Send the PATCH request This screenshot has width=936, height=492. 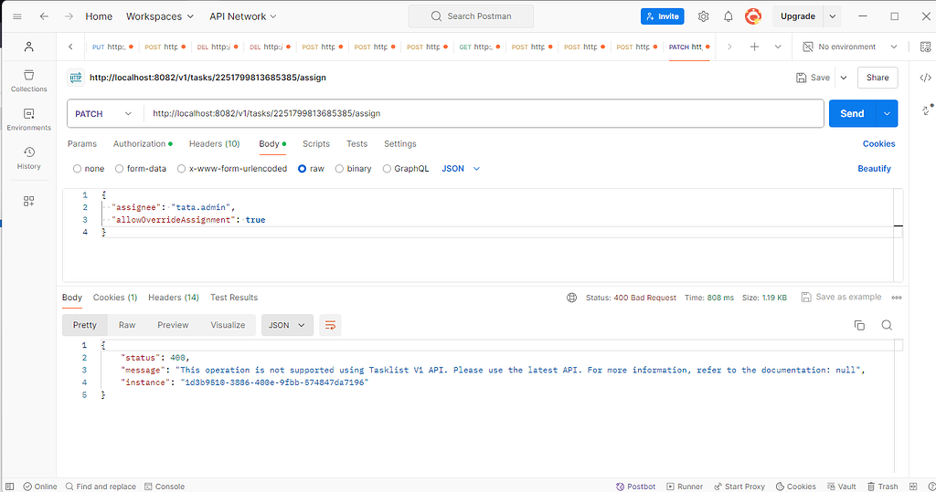852,113
